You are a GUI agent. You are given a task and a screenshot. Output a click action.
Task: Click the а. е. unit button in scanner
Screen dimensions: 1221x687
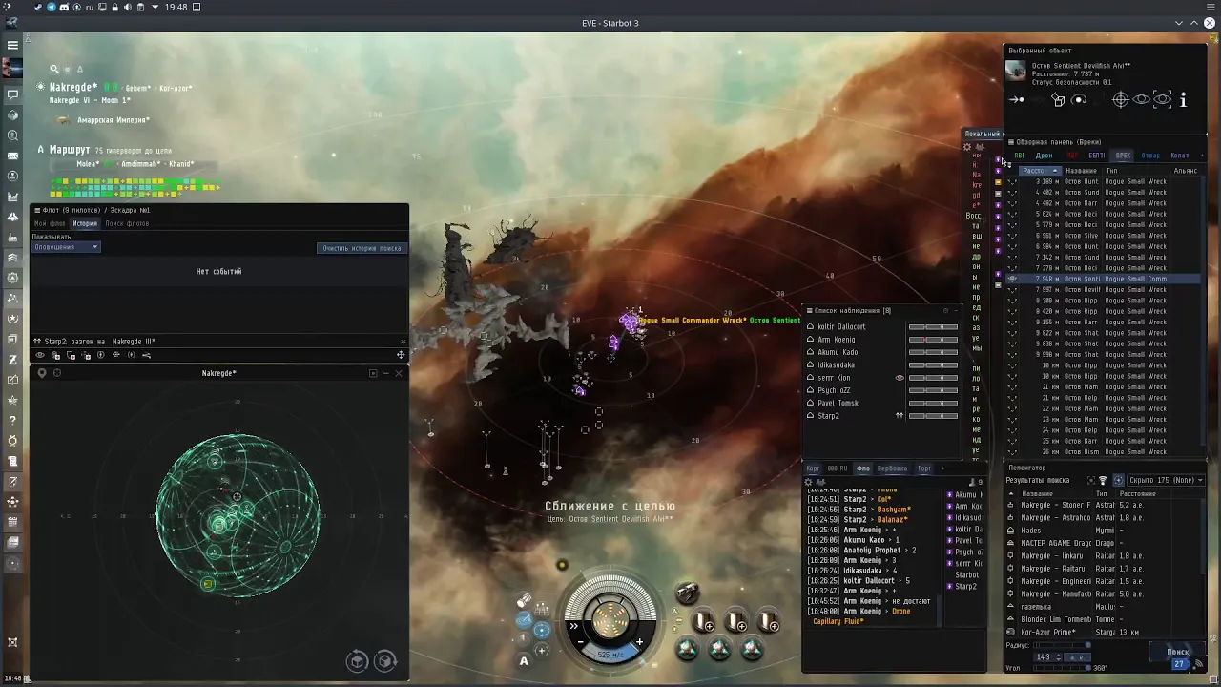(x=1076, y=657)
